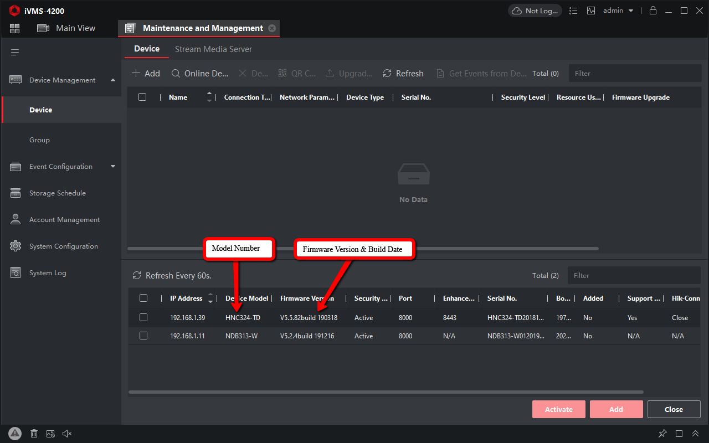Collapse the sidebar hamburger icon

click(15, 53)
